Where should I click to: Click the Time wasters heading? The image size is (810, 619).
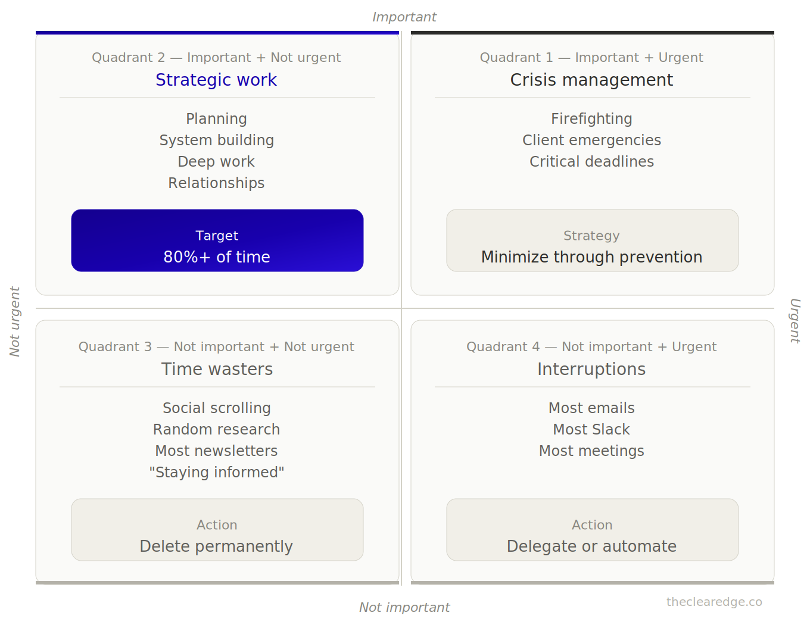click(217, 369)
